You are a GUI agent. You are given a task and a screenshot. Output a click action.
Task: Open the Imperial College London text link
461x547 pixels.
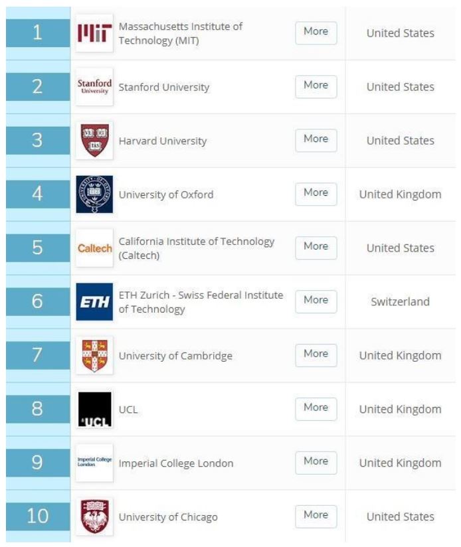176,463
